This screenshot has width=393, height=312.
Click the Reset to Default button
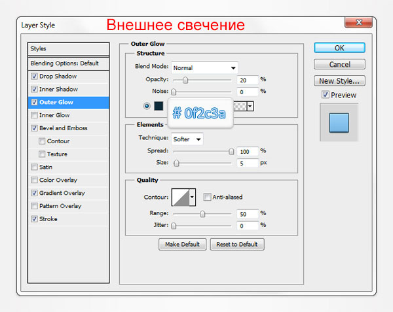237,244
